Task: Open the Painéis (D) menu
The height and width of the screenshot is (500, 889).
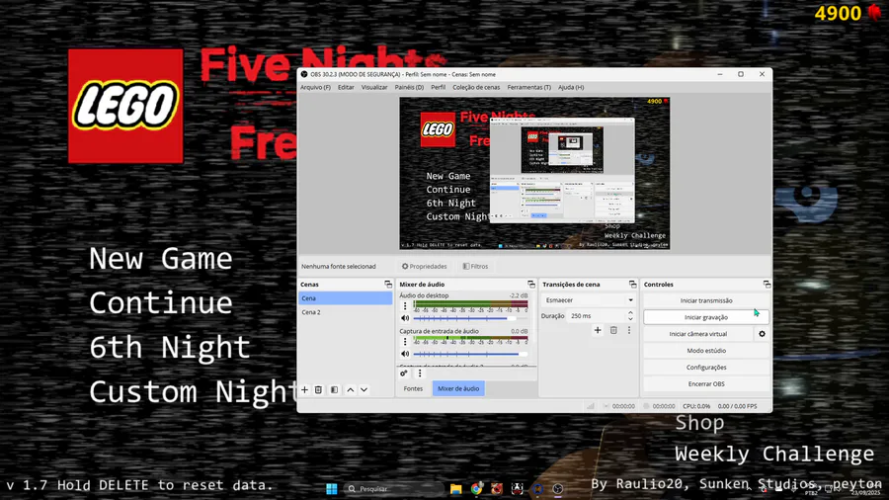Action: tap(409, 87)
